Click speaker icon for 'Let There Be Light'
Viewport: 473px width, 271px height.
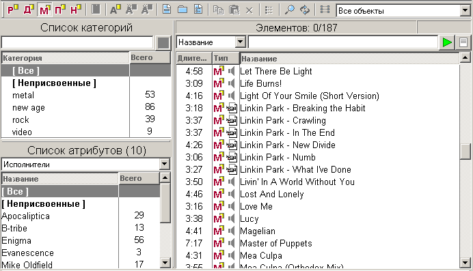point(231,72)
